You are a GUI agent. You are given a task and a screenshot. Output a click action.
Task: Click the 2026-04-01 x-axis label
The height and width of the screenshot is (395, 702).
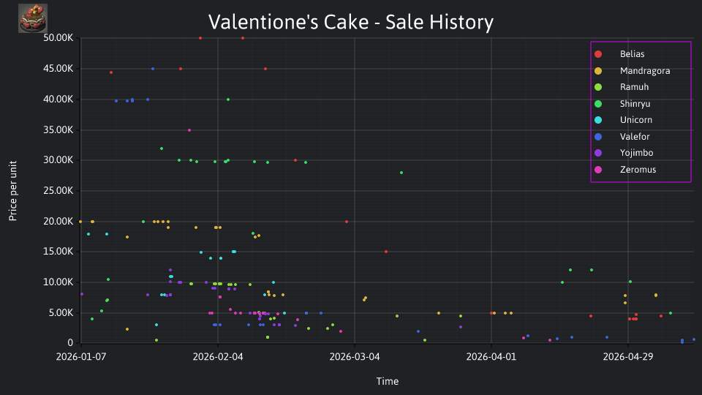(491, 357)
